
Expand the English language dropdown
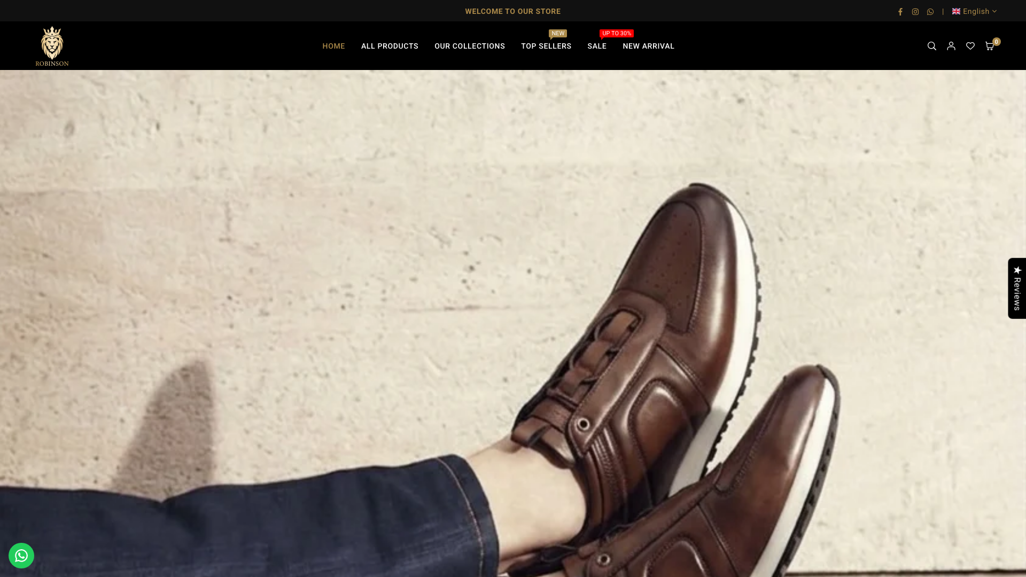(974, 11)
